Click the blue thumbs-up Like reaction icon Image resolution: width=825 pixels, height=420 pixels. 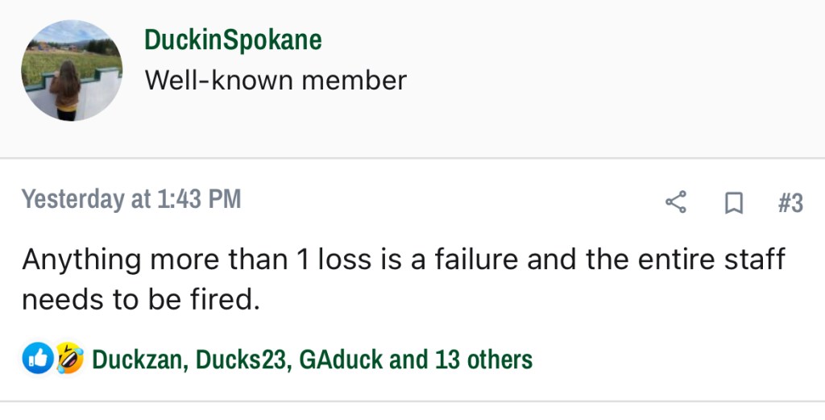(37, 359)
